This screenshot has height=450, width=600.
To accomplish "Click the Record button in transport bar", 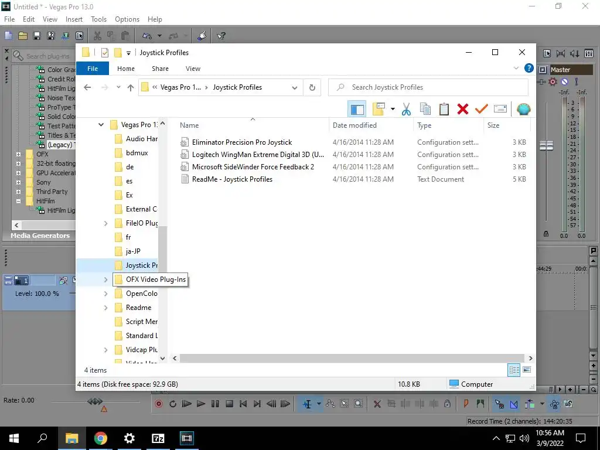I will click(158, 404).
